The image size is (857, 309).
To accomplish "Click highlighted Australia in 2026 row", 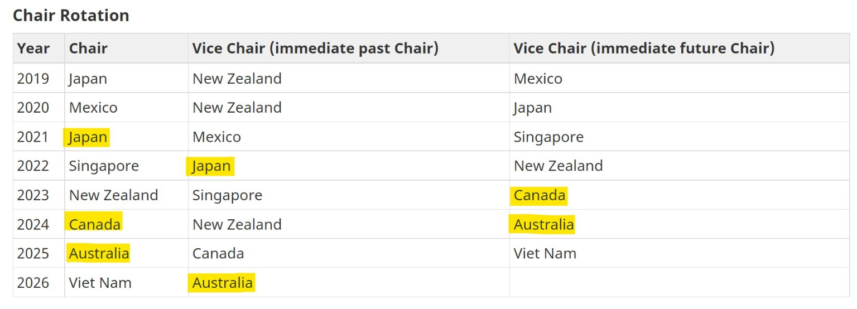I will coord(222,283).
